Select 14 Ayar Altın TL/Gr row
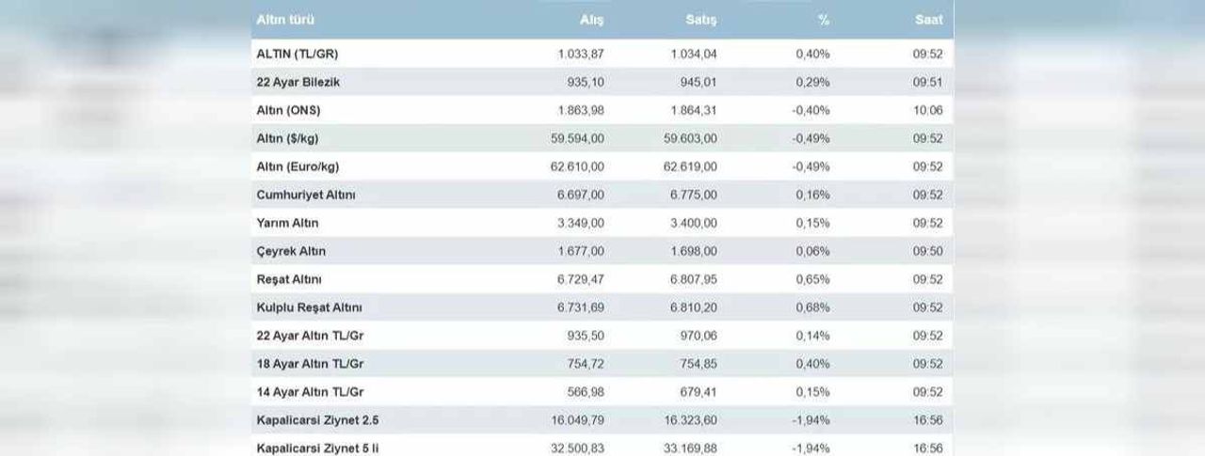Screen dimensions: 1205x456 [x=602, y=392]
